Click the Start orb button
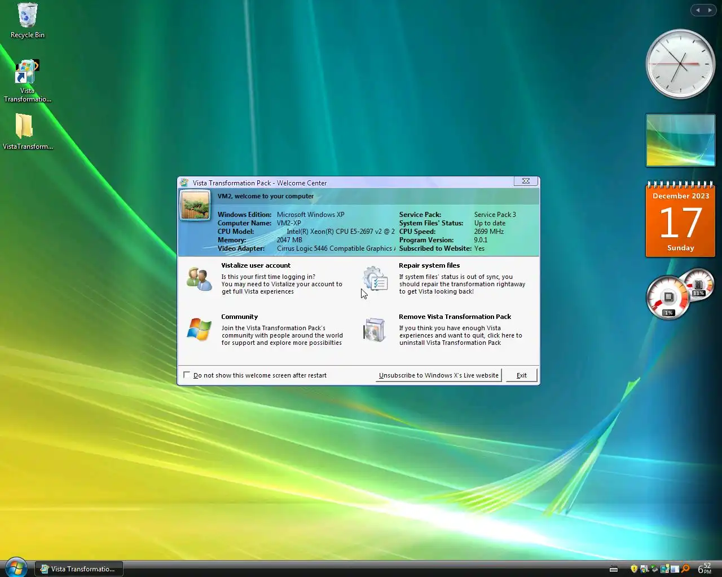The width and height of the screenshot is (722, 577). (x=16, y=568)
